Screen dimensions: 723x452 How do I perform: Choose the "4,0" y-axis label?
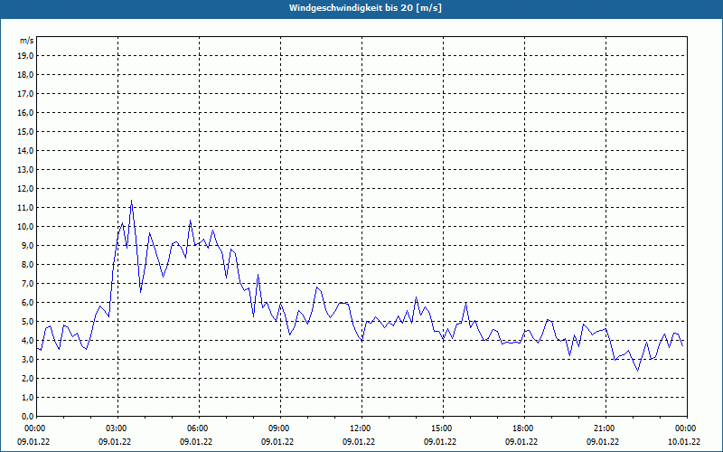point(27,341)
